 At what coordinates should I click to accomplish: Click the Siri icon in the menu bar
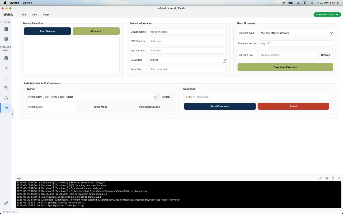[312, 3]
